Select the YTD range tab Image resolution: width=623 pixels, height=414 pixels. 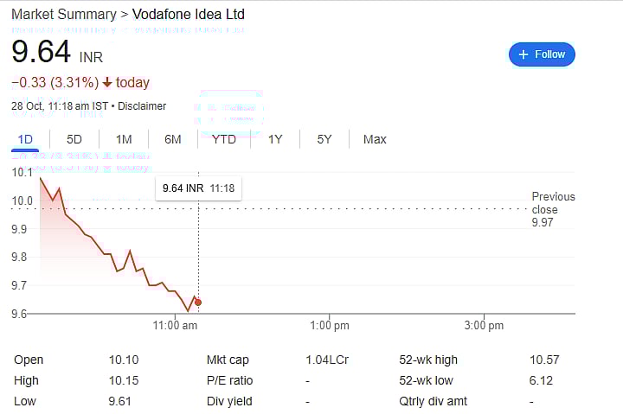(x=224, y=139)
